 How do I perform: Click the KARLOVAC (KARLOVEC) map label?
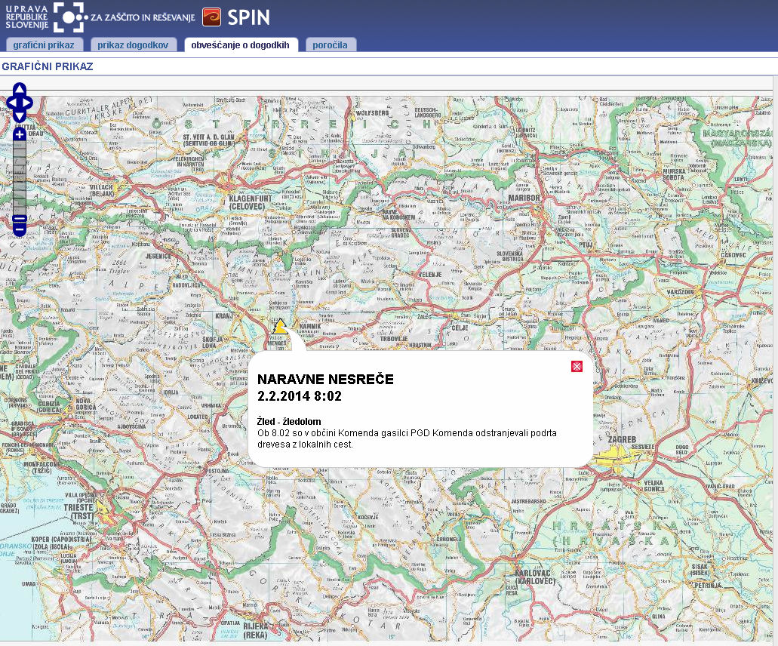[x=535, y=577]
